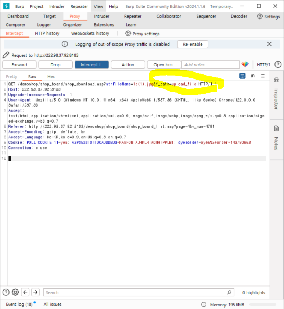Click the Burp Suite logo icon
The height and width of the screenshot is (309, 284).
pos(6,6)
